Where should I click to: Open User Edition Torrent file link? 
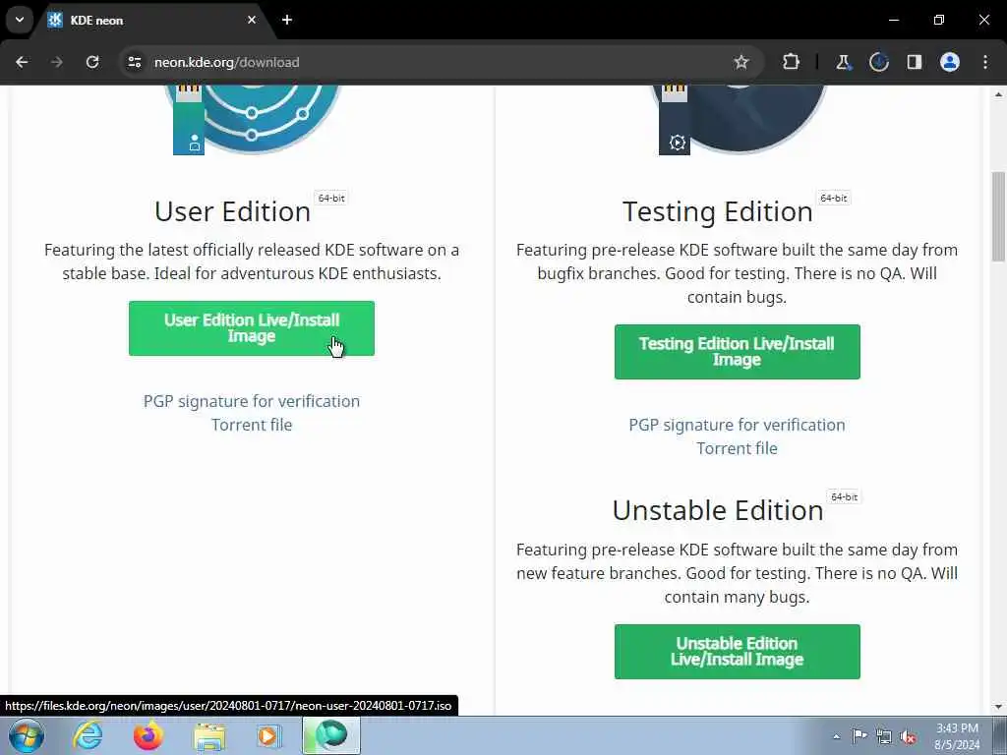pos(251,425)
